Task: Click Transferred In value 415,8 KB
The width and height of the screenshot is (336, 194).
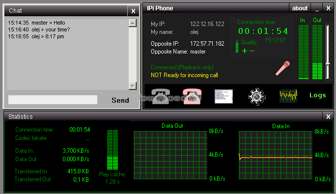Action: pos(78,171)
